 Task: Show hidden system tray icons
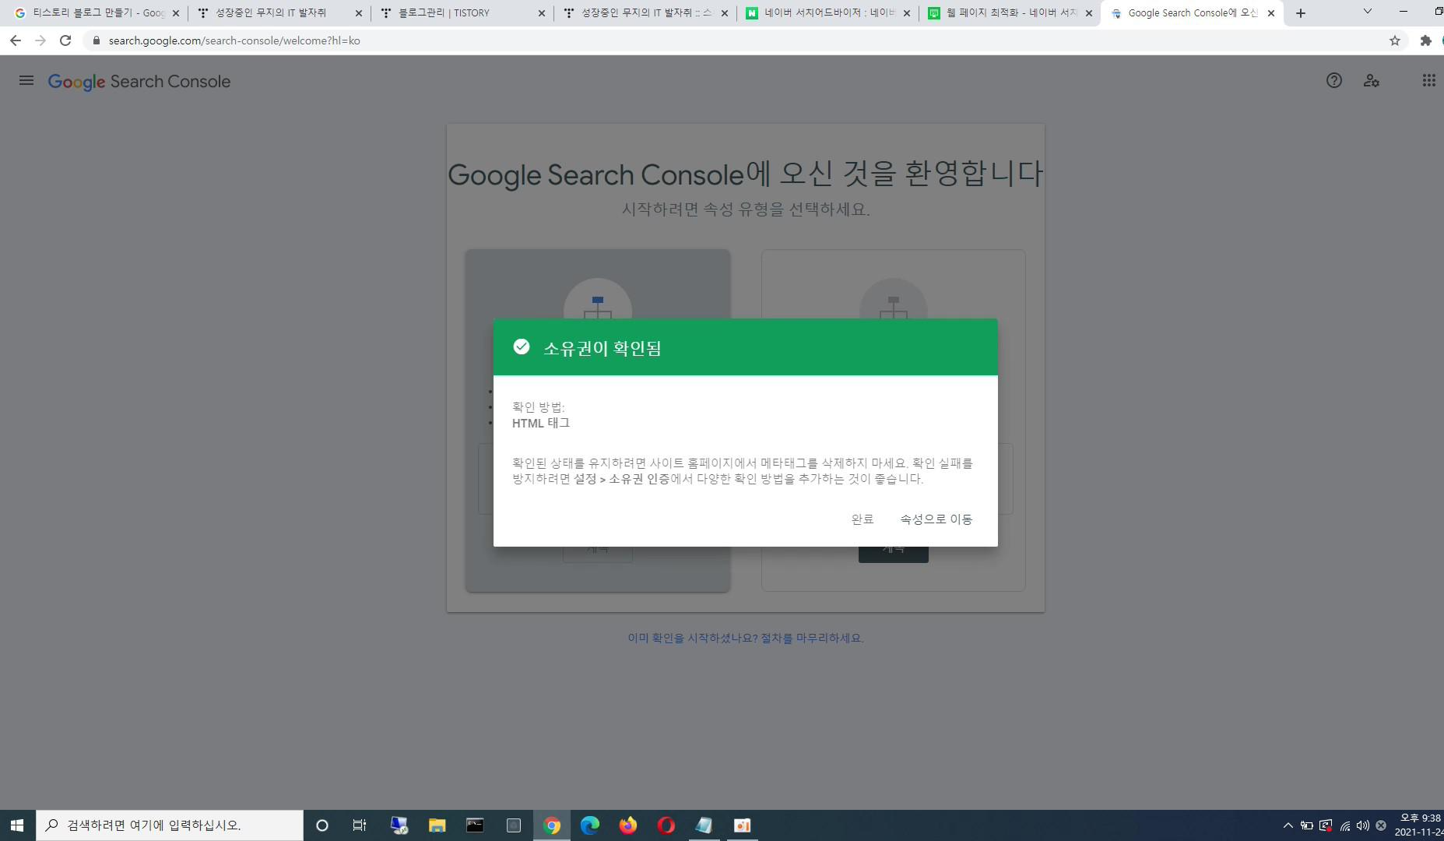pyautogui.click(x=1288, y=825)
